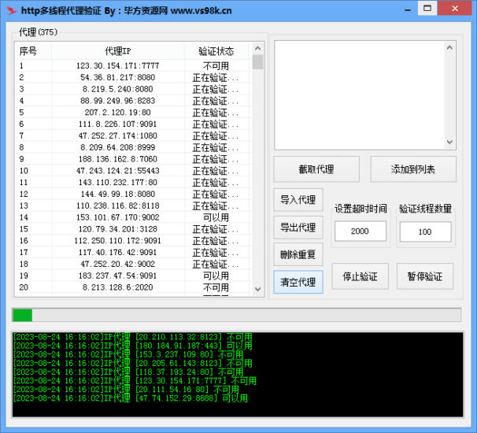Image resolution: width=477 pixels, height=433 pixels.
Task: Select row 88.99.249.96:8283
Action: (x=134, y=101)
